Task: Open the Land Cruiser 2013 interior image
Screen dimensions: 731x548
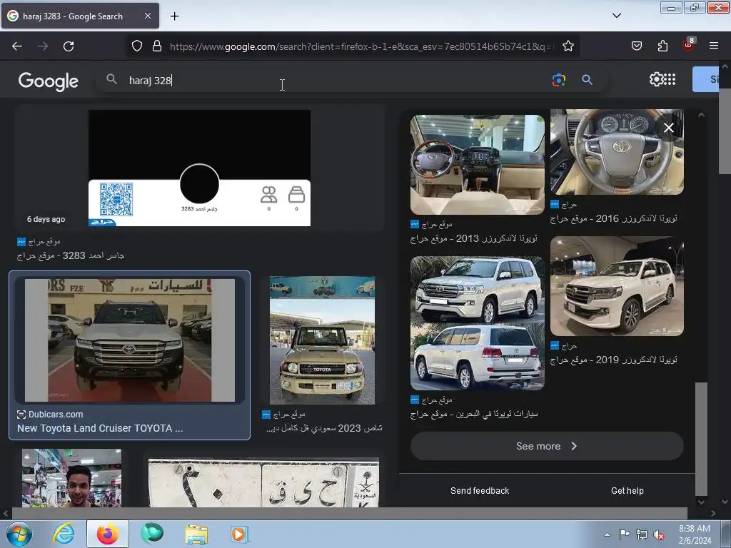Action: tap(478, 165)
